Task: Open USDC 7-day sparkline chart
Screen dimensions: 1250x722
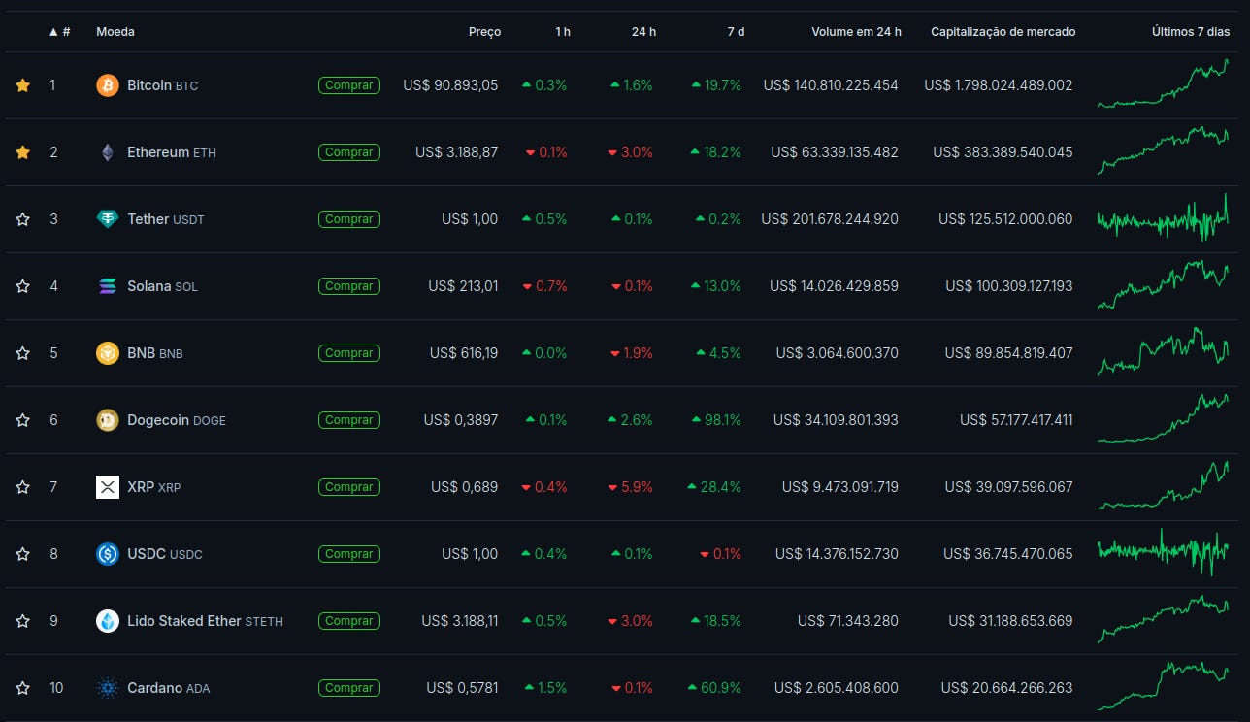Action: click(x=1163, y=552)
